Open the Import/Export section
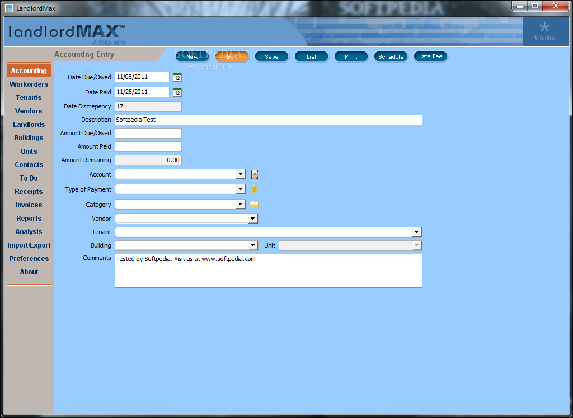Screen dimensions: 573x418 pyautogui.click(x=29, y=245)
